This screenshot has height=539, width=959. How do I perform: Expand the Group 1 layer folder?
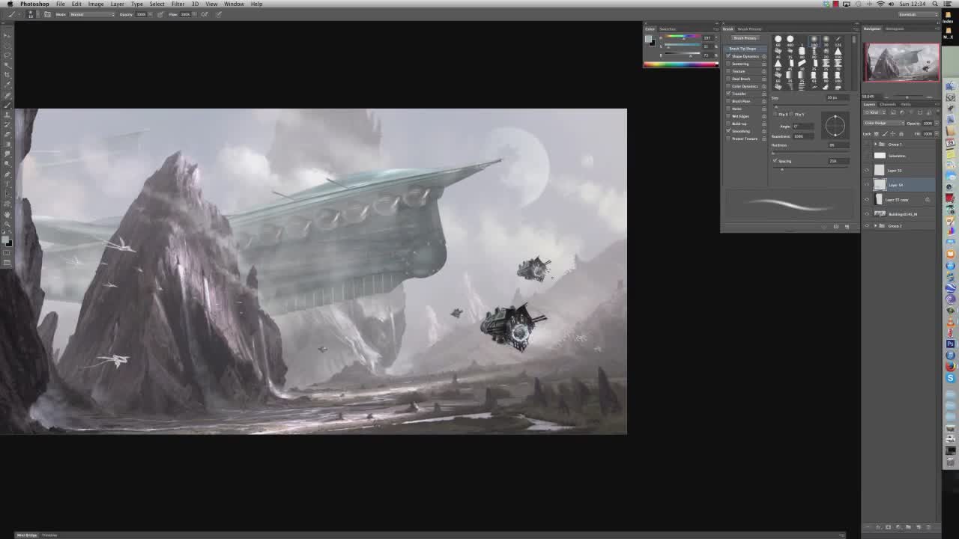pos(875,144)
